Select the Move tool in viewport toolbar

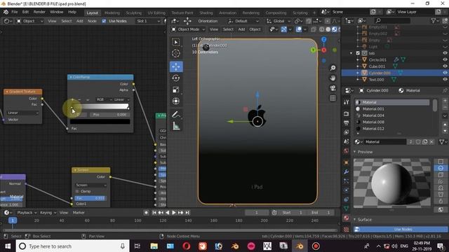[x=176, y=66]
